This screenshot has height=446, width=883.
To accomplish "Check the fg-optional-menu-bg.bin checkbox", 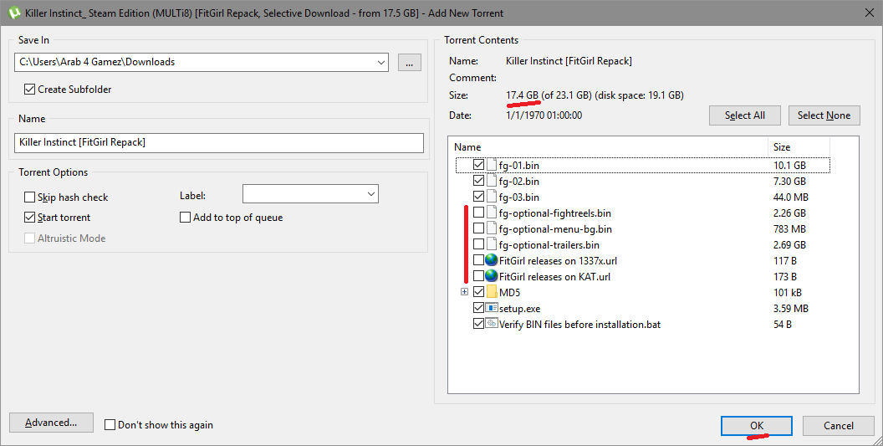I will click(x=478, y=229).
